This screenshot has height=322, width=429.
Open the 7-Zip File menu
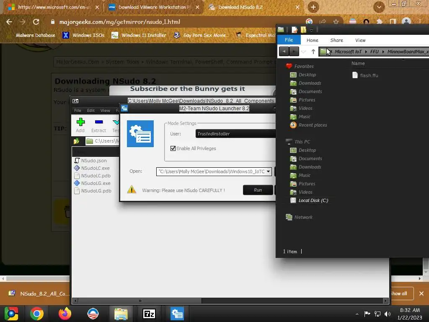[x=78, y=110]
